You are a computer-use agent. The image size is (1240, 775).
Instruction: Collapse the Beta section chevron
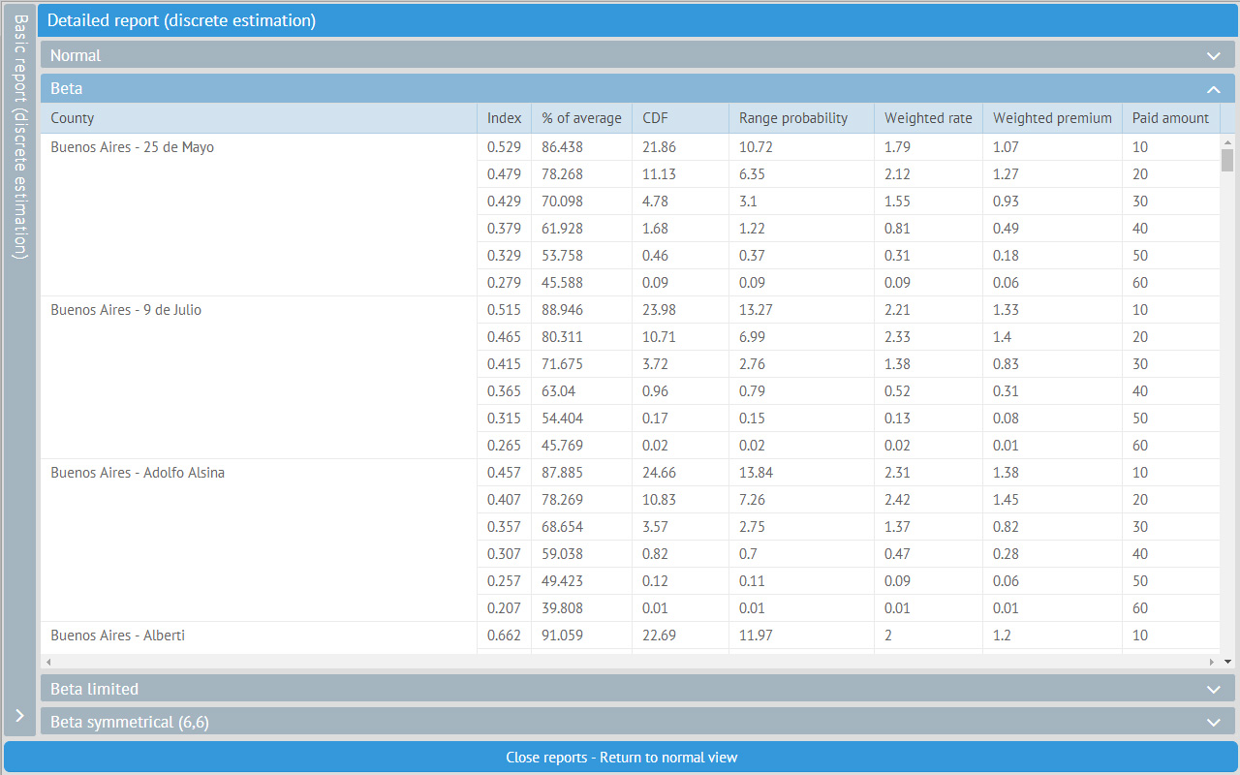point(1214,89)
